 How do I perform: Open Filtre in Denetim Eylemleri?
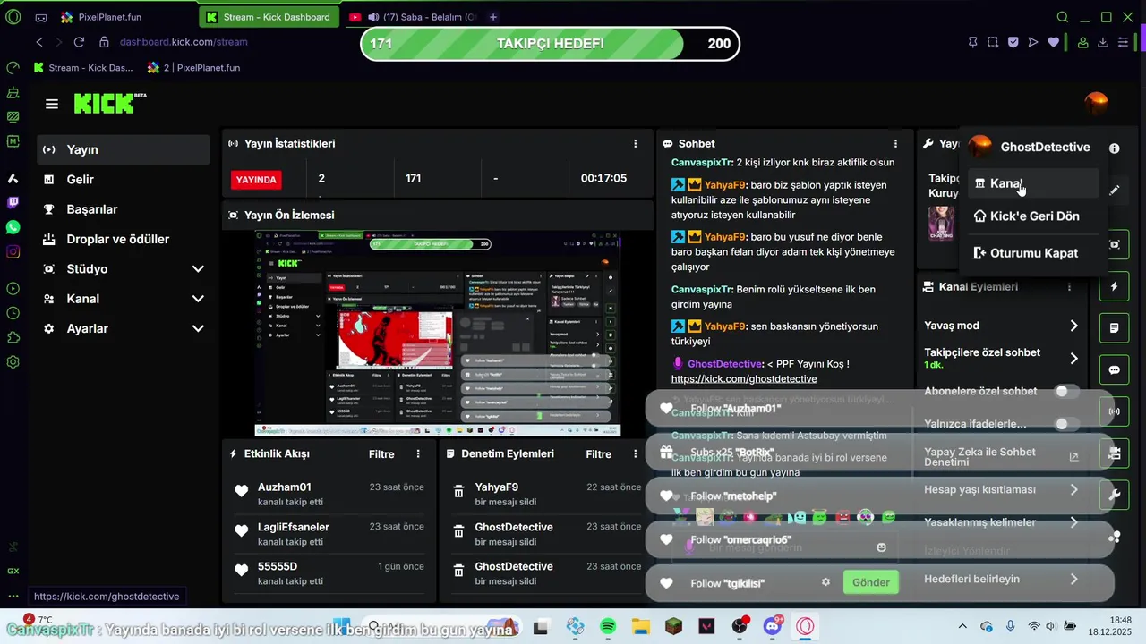599,454
